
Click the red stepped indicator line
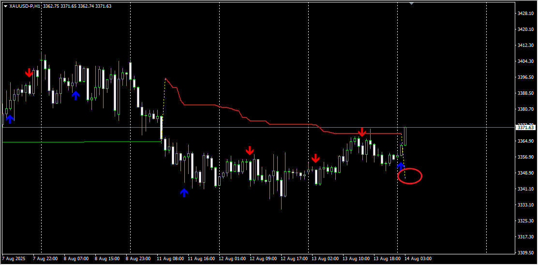(203, 104)
